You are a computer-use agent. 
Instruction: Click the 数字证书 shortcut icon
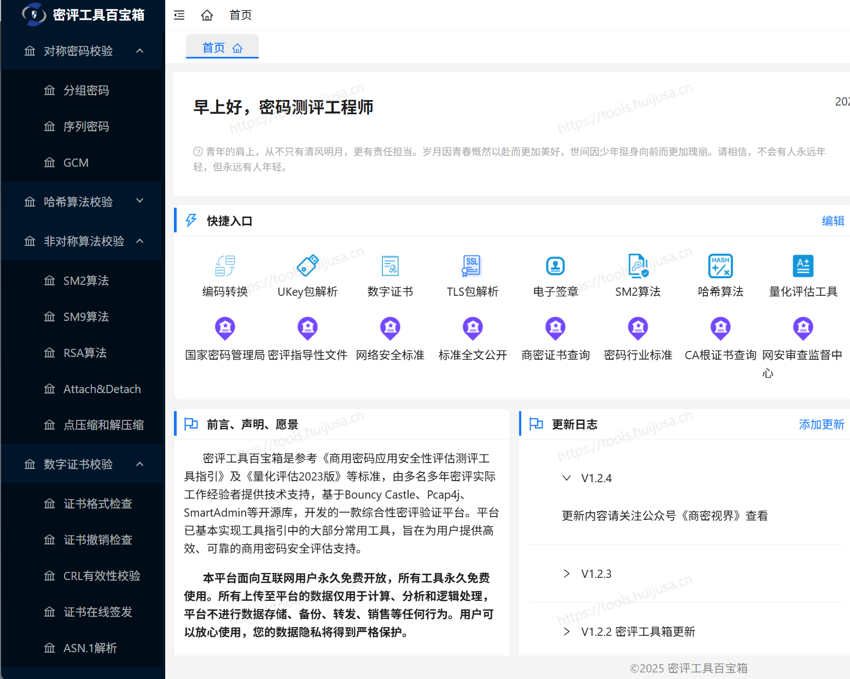click(390, 266)
